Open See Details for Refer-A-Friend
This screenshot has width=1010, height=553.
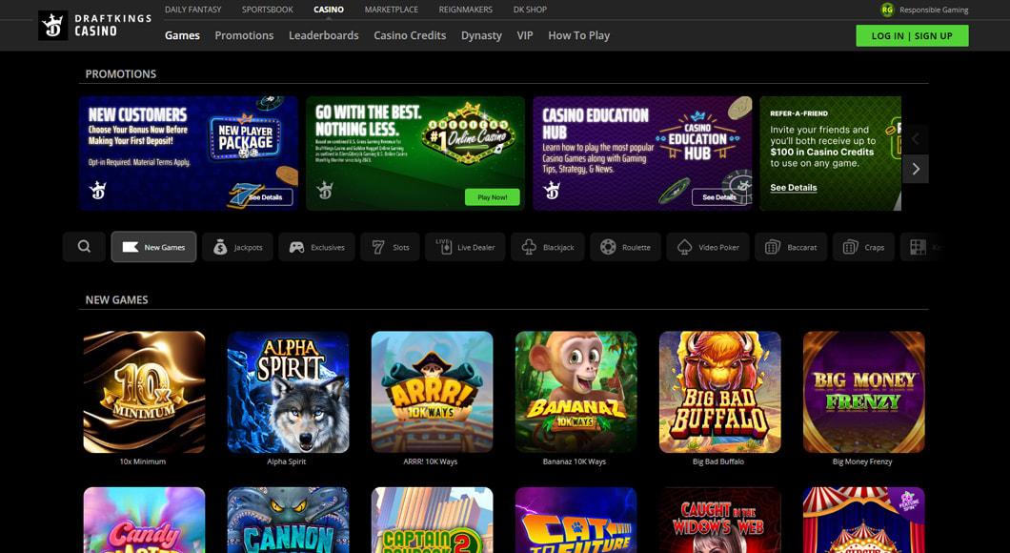click(794, 188)
